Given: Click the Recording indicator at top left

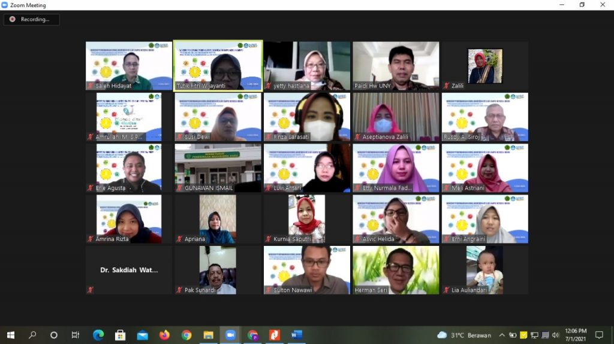Looking at the screenshot, I should [x=31, y=20].
